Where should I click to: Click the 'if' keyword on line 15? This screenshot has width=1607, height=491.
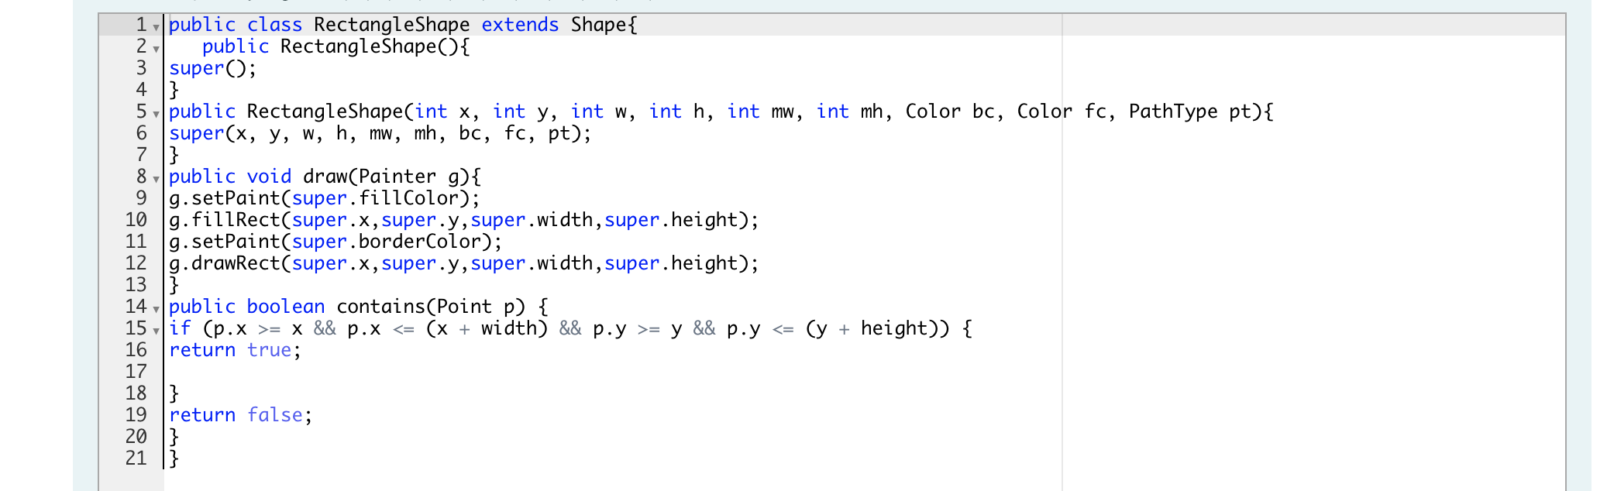click(x=180, y=328)
